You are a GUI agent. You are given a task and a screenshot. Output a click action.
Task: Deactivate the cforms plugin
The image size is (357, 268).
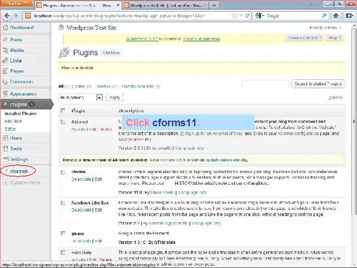click(x=81, y=179)
